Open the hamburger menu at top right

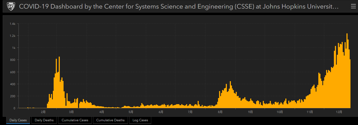(353, 7)
